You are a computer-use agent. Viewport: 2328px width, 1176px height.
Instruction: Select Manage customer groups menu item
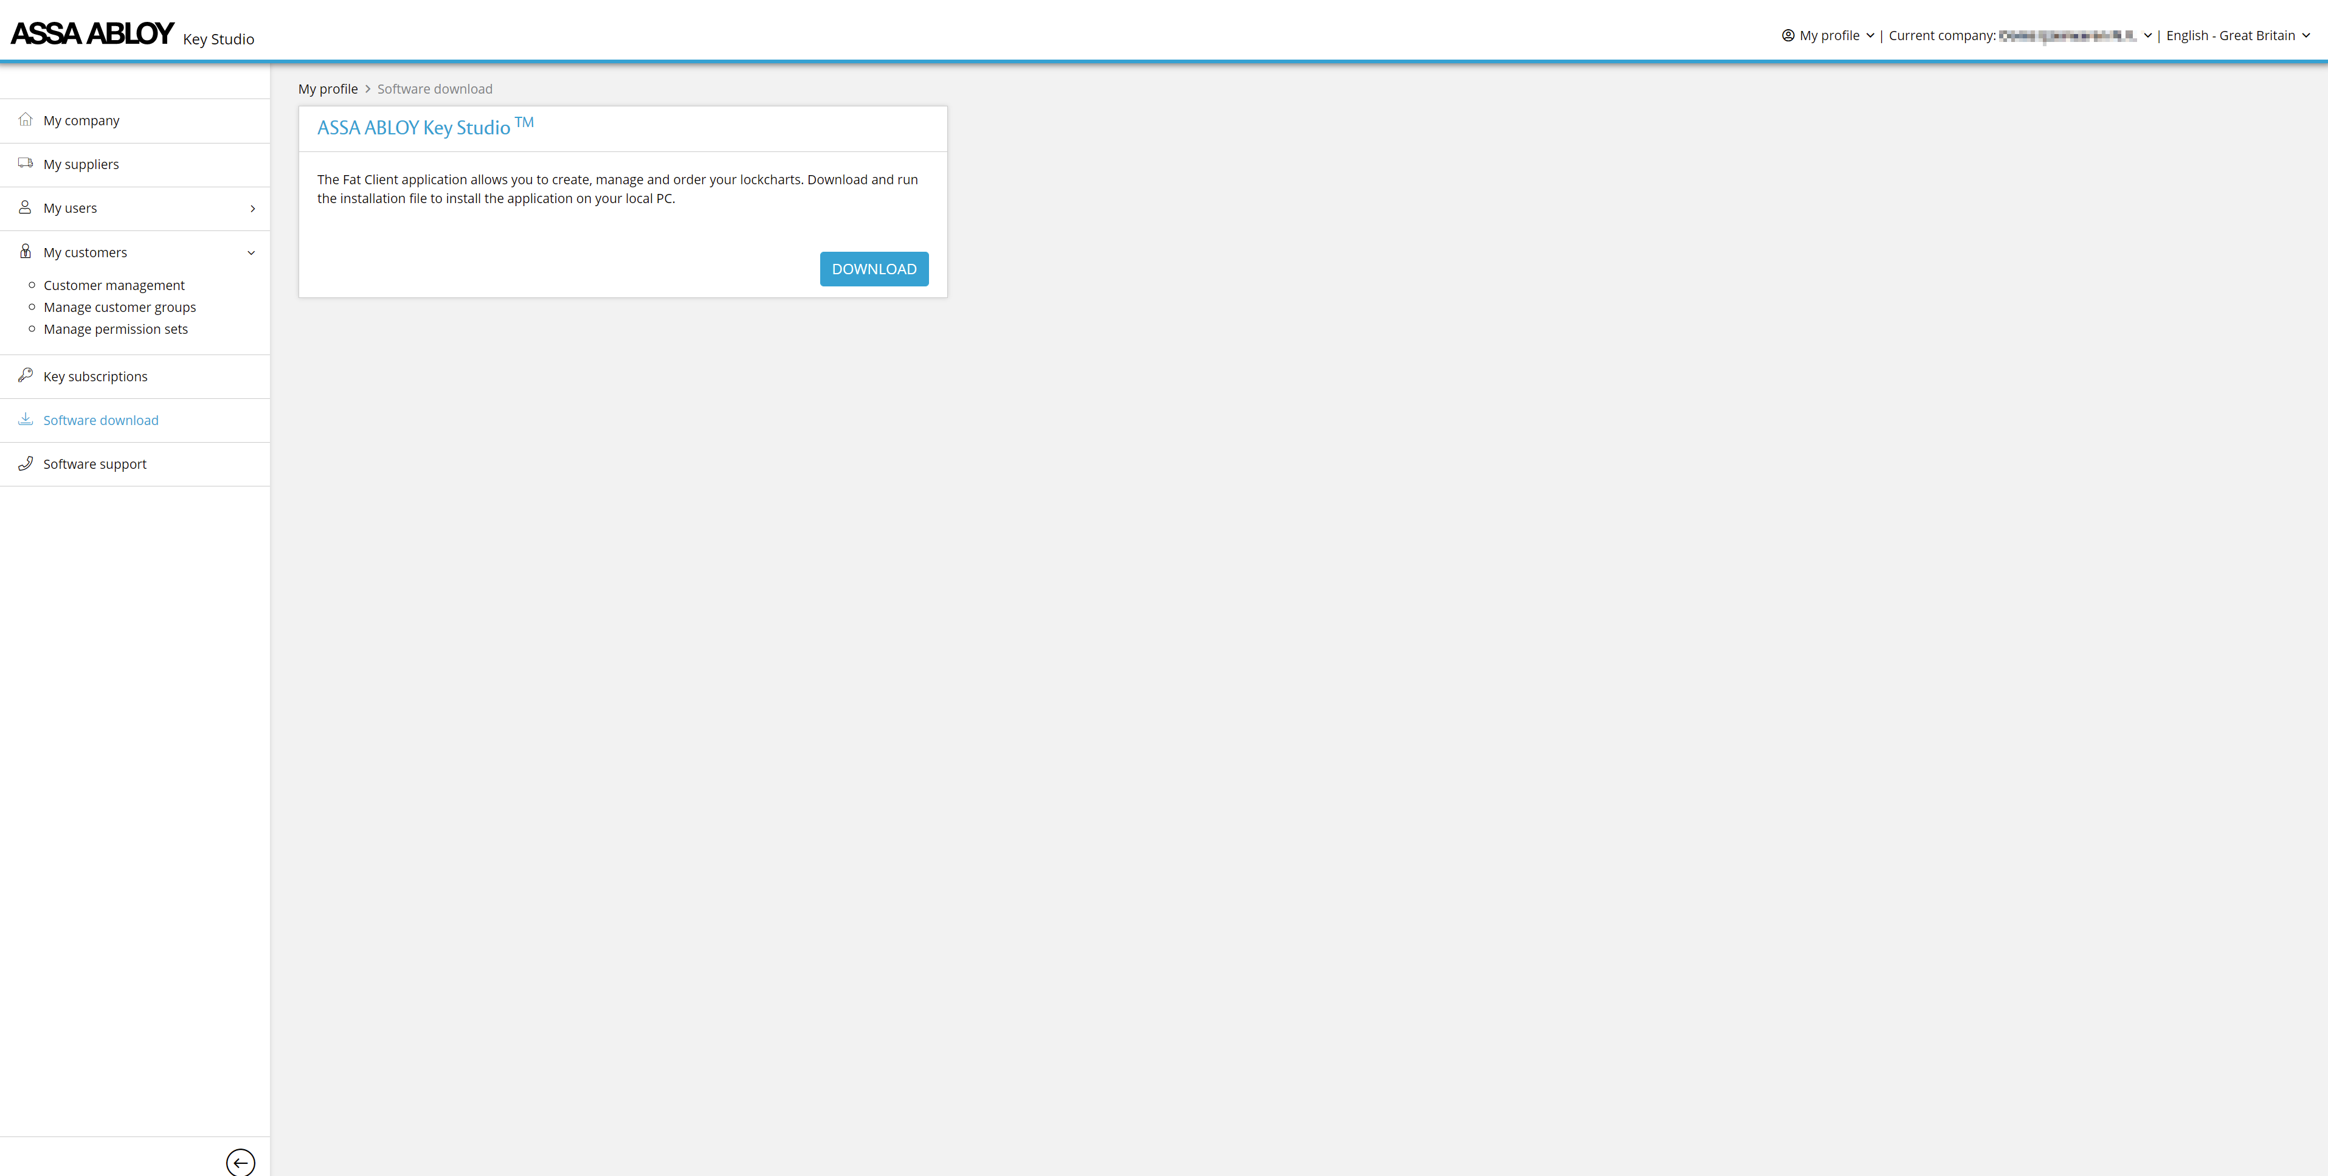tap(119, 307)
